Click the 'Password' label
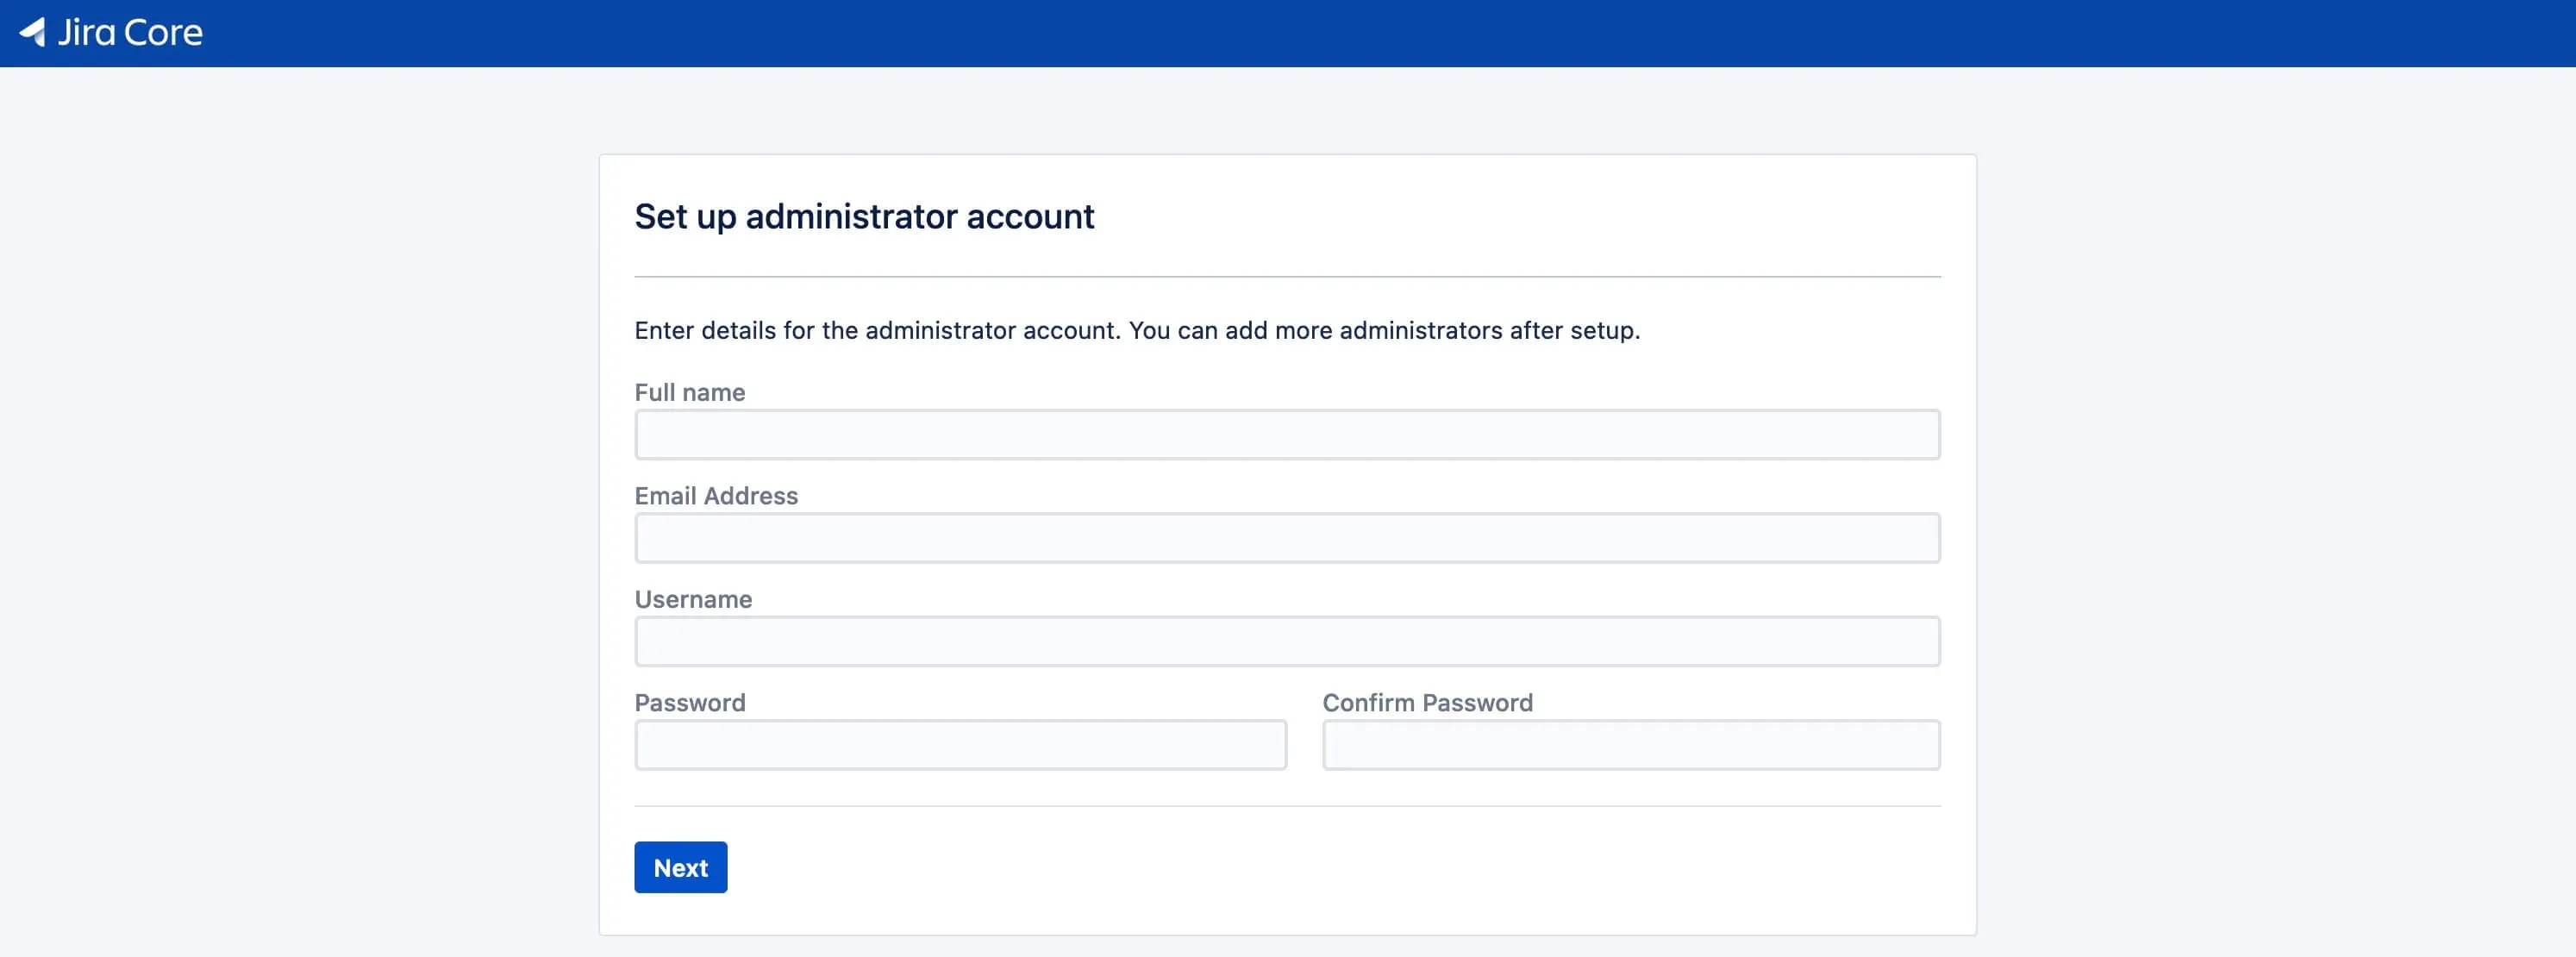 [689, 702]
